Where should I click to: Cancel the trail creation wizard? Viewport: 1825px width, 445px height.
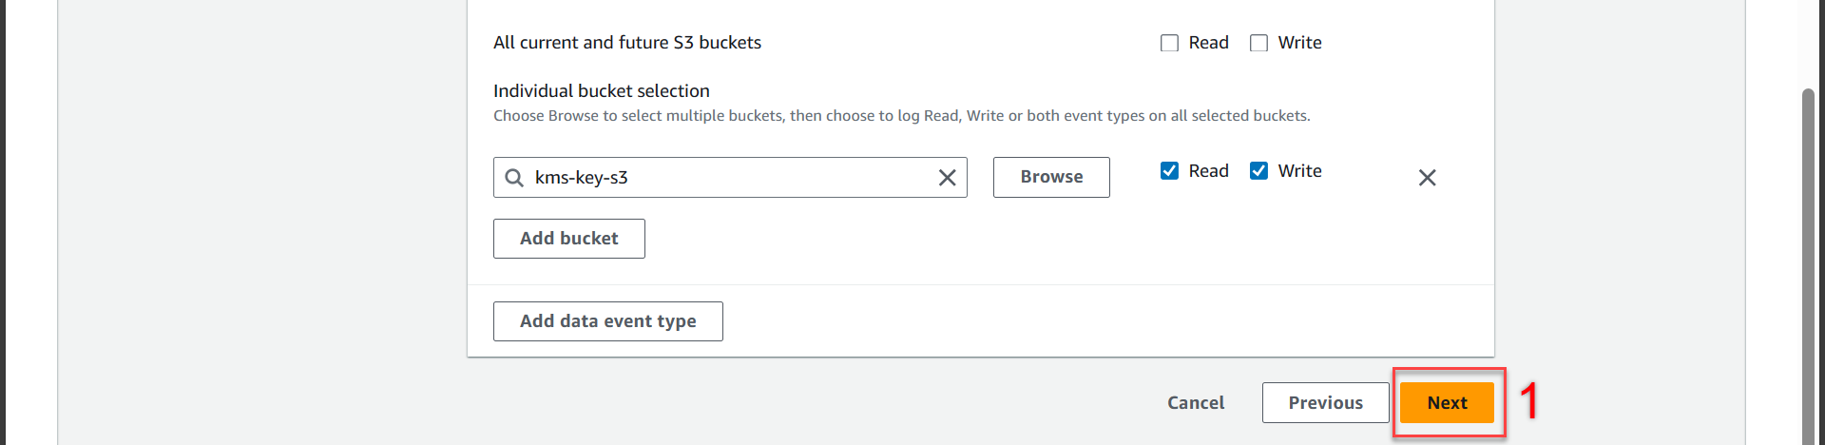tap(1196, 403)
